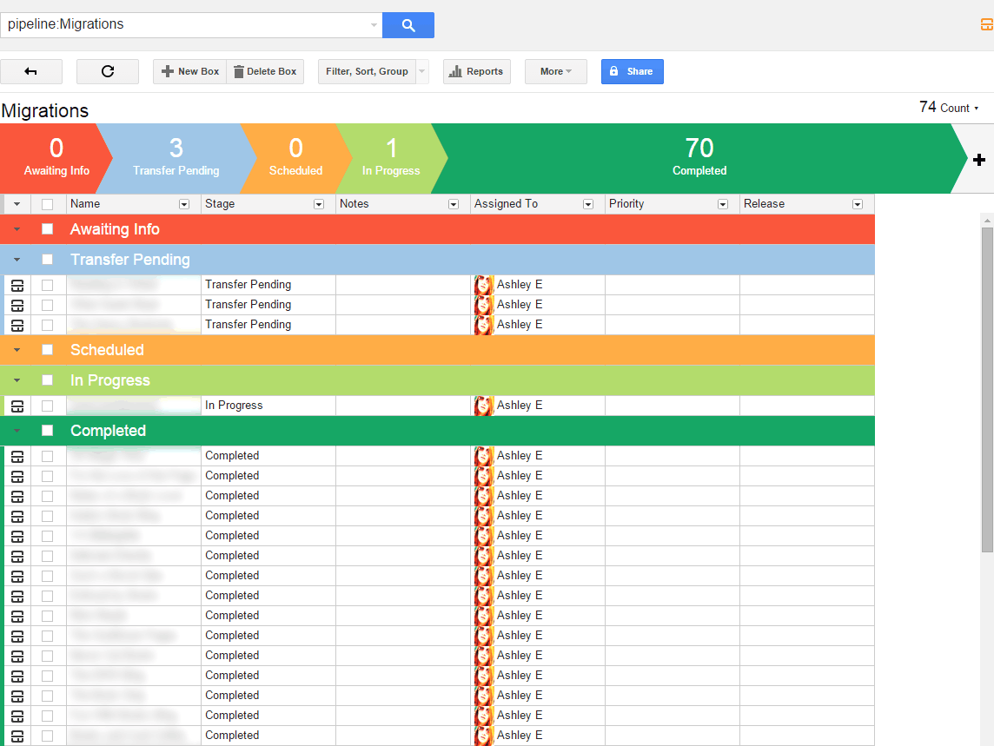Click the blue search magnifier button
This screenshot has height=746, width=994.
(x=408, y=25)
